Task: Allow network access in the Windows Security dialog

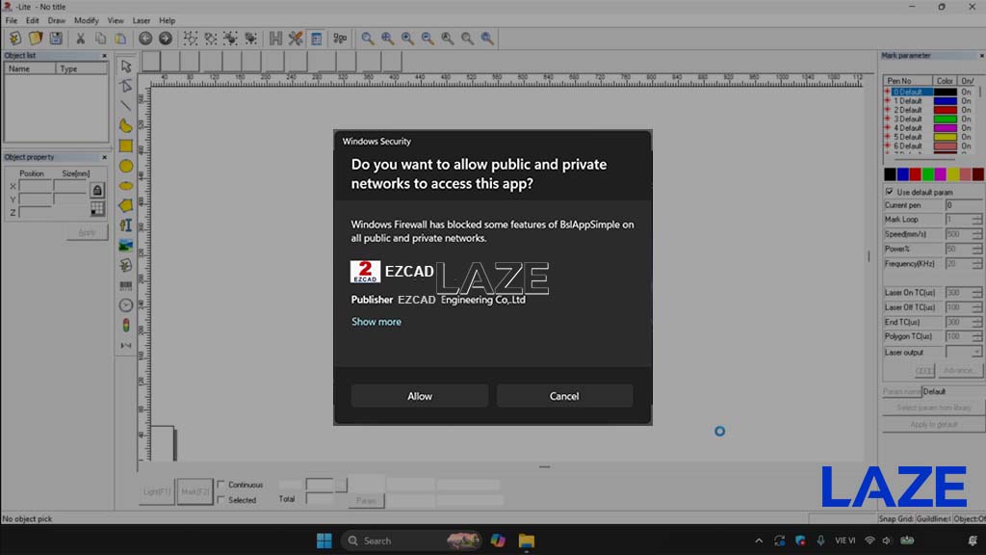Action: point(420,396)
